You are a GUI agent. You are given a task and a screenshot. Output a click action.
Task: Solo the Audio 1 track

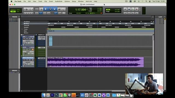pyautogui.click(x=30, y=39)
